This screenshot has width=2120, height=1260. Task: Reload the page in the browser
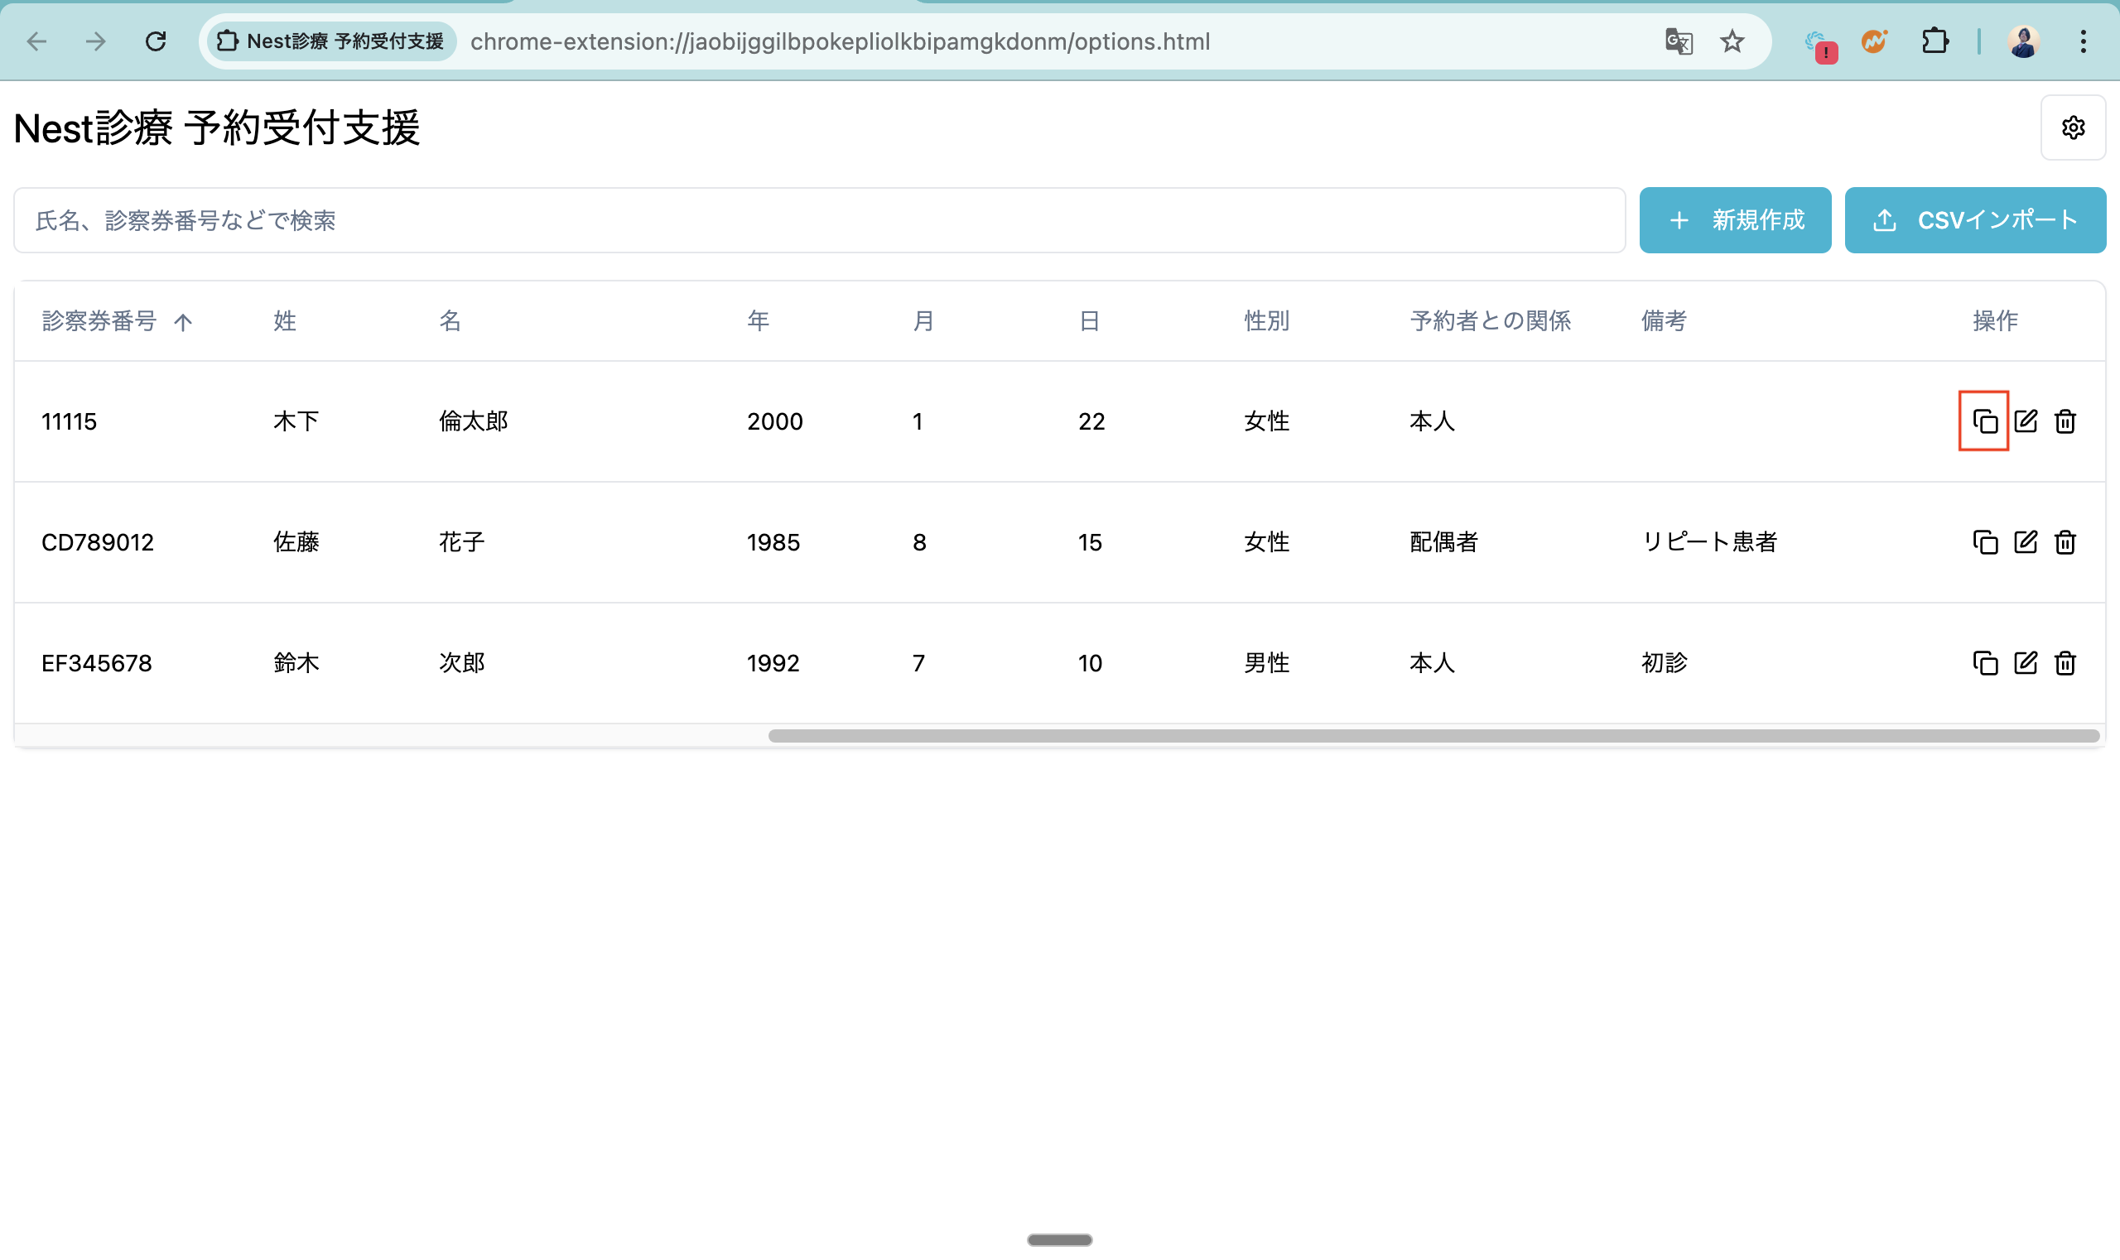(x=156, y=41)
